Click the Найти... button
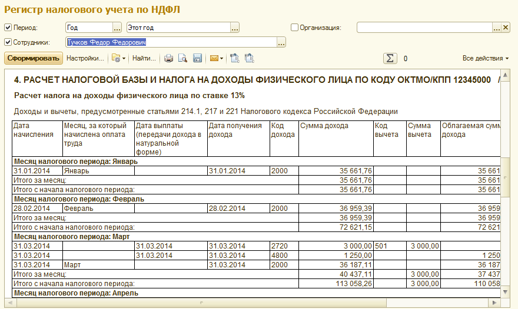Image resolution: width=518 pixels, height=309 pixels. (x=144, y=58)
